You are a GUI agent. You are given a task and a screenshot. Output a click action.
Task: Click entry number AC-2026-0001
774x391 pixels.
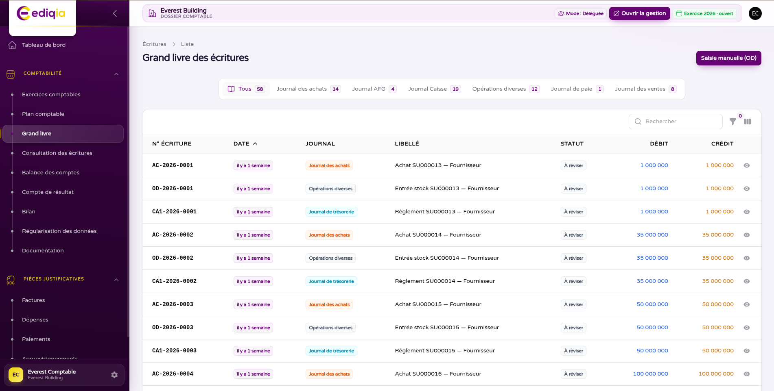tap(173, 165)
